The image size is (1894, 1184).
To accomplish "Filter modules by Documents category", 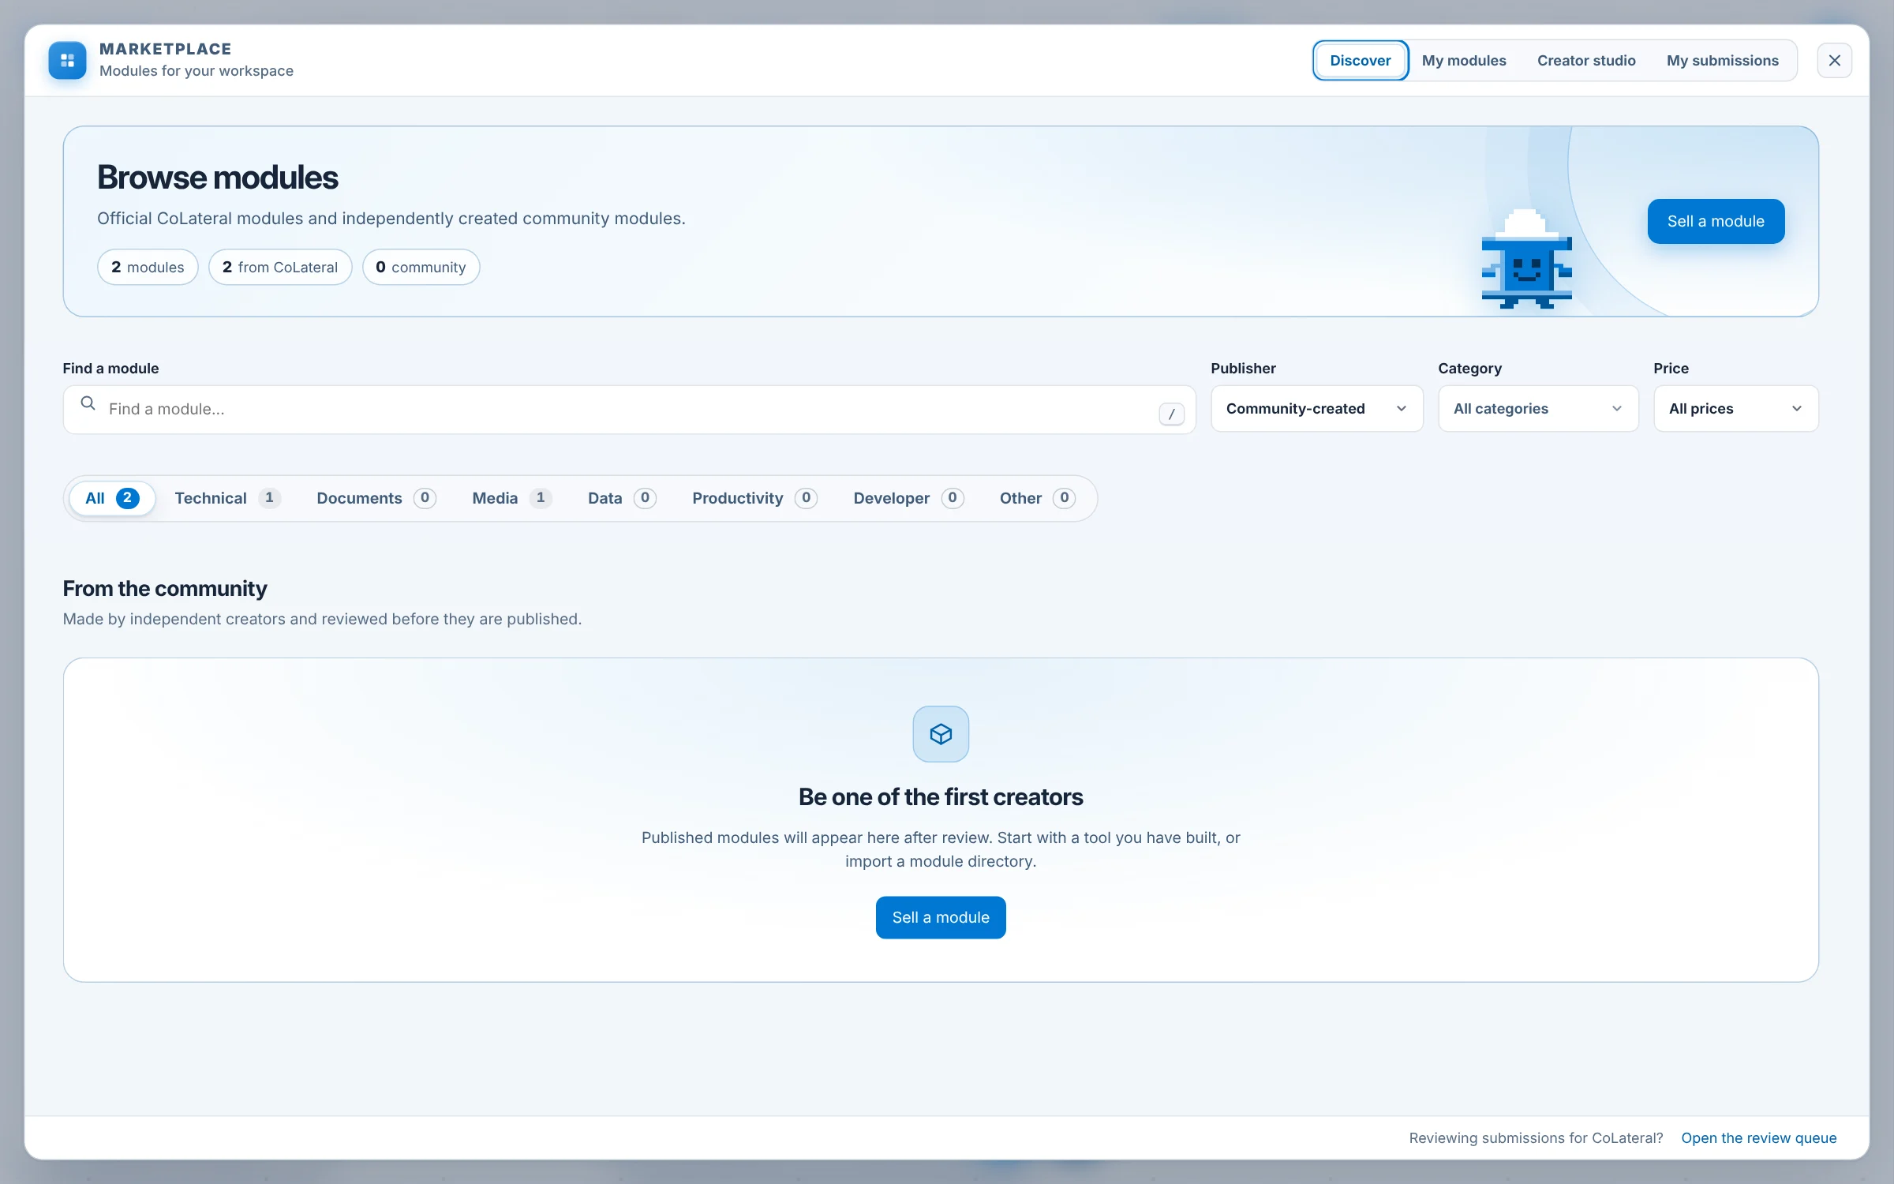I will [376, 498].
